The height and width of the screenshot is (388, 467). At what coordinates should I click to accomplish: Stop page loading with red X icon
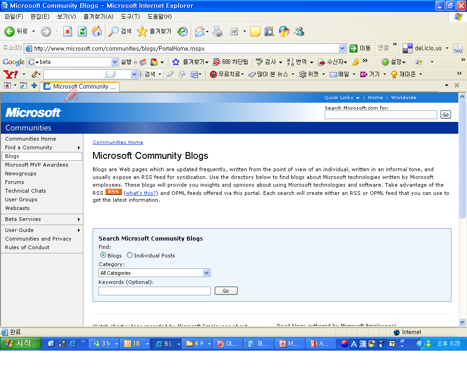tap(67, 31)
